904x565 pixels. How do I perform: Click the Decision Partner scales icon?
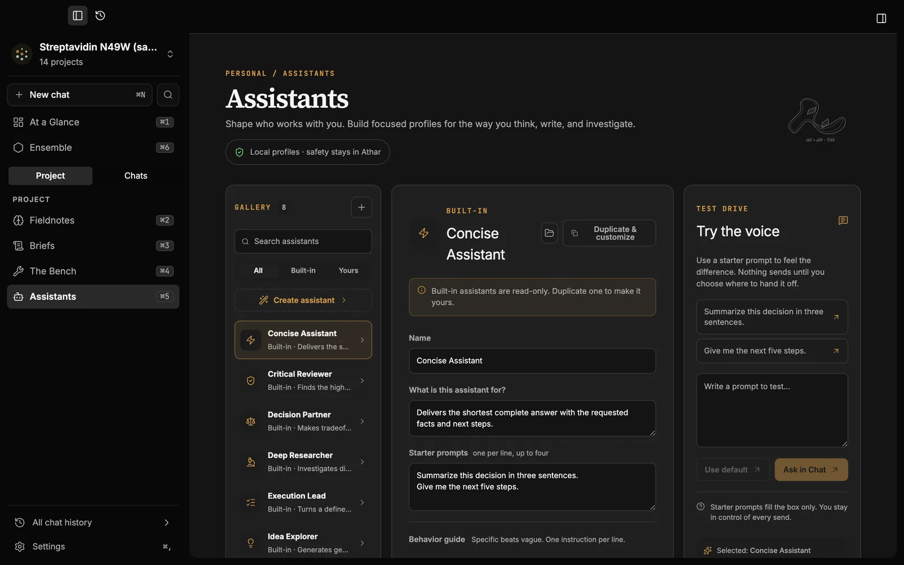(251, 421)
